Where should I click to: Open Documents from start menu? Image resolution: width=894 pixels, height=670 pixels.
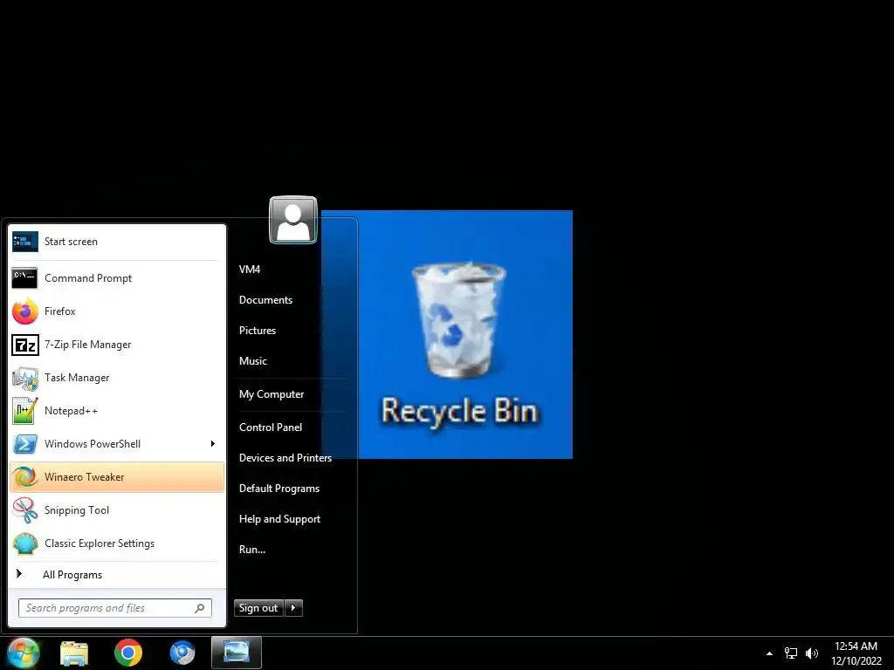[265, 300]
